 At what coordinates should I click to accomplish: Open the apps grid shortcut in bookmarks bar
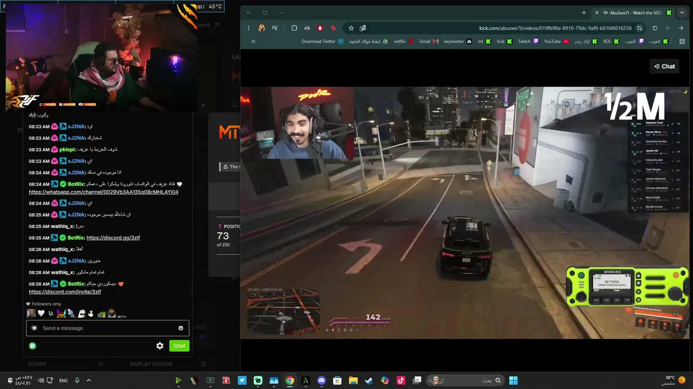[x=681, y=42]
